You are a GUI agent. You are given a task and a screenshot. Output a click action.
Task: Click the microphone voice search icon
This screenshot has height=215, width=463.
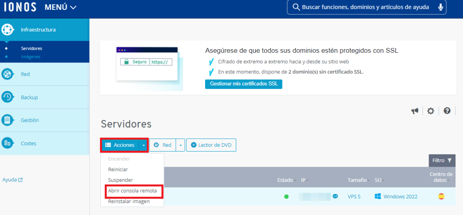(440, 7)
